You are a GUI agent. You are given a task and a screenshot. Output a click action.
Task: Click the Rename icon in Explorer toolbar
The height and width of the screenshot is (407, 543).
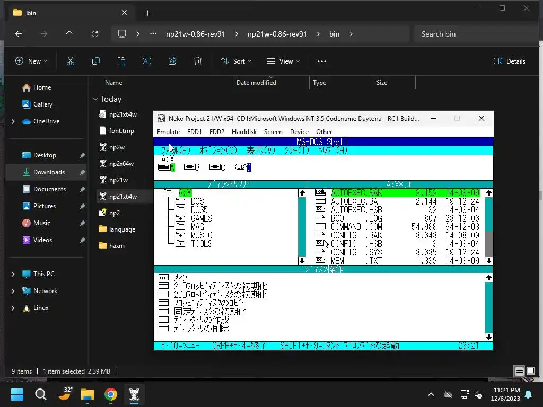[147, 61]
